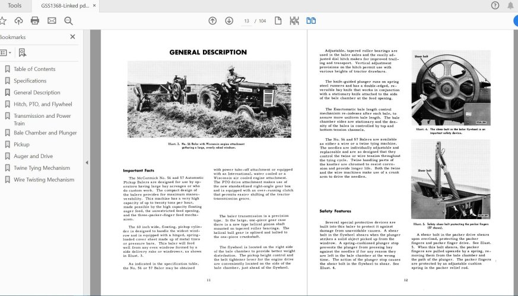This screenshot has height=296, width=518.
Task: Jump to Specifications bookmark
Action: pyautogui.click(x=30, y=81)
